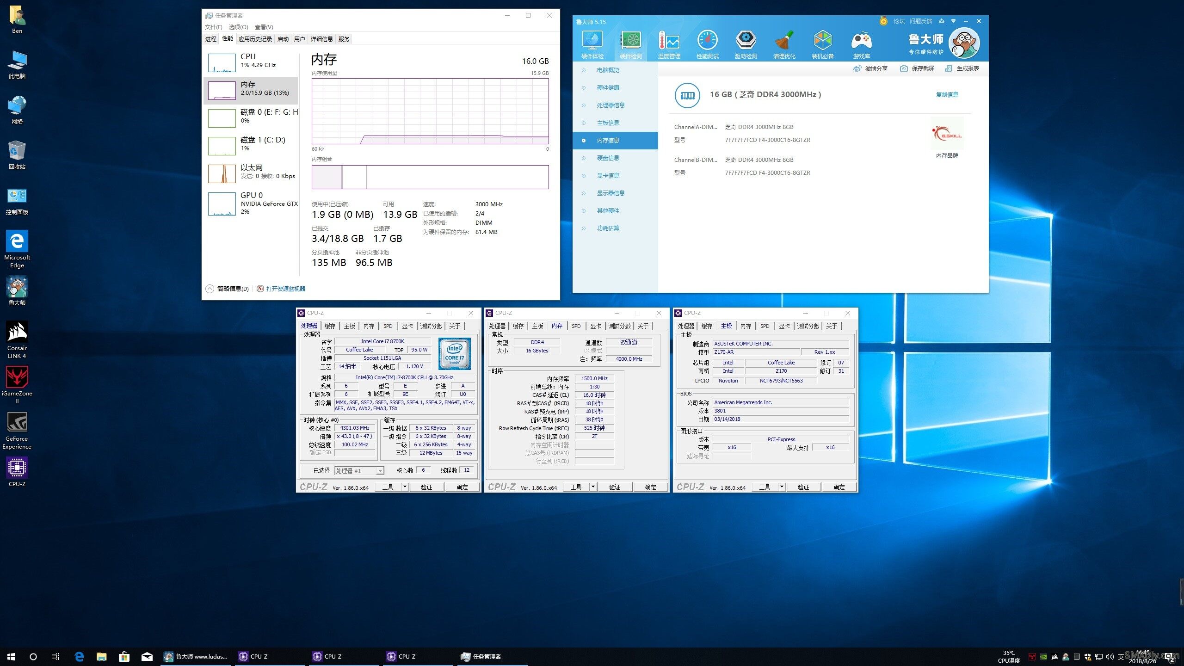
Task: Select the 鲁大师 desktop shortcut
Action: (x=17, y=291)
